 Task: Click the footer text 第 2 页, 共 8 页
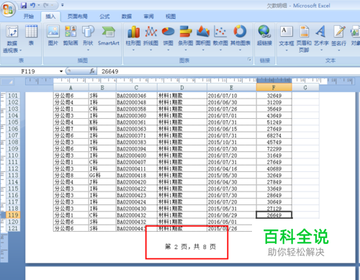click(190, 247)
